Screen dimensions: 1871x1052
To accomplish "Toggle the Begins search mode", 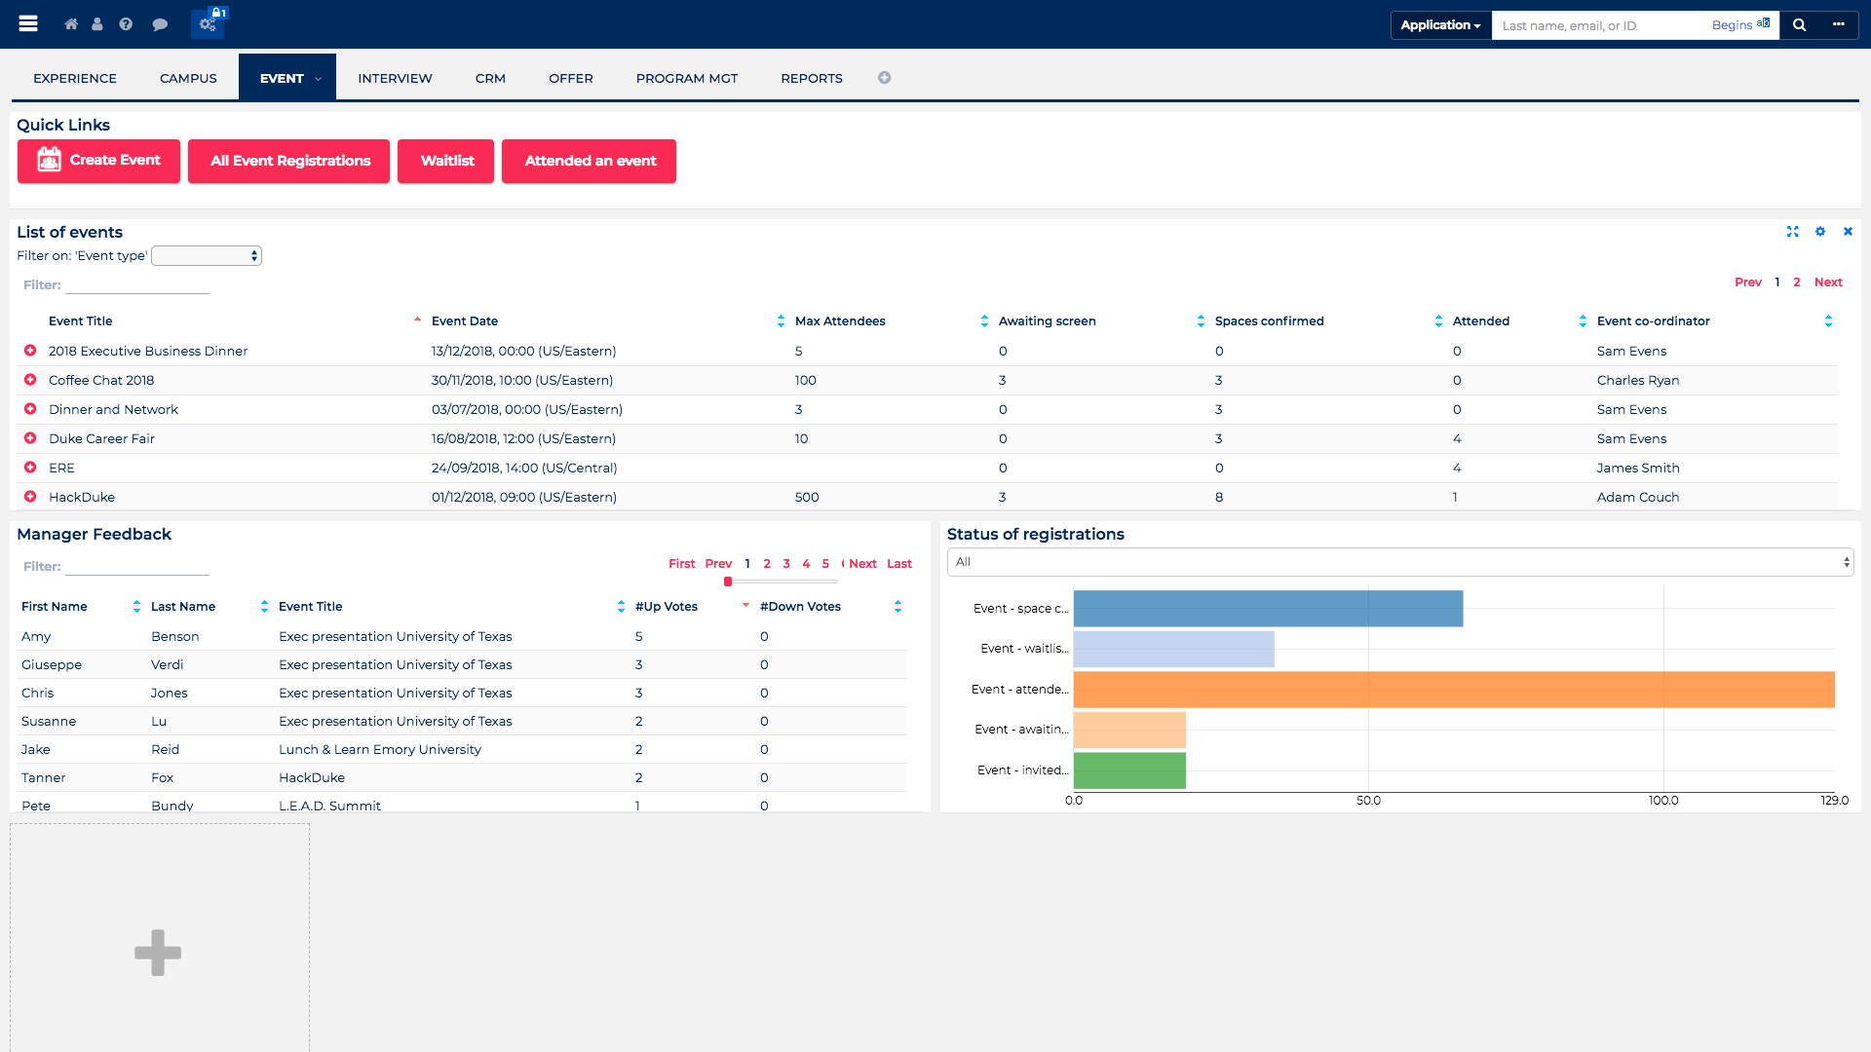I will tap(1740, 25).
